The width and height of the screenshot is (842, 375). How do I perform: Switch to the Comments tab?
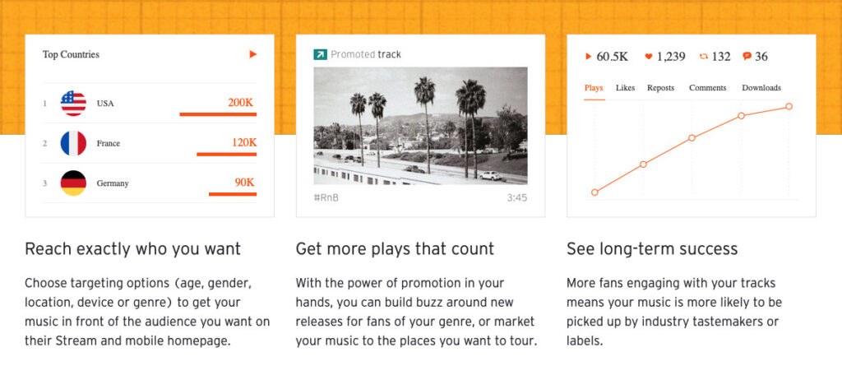pos(707,88)
